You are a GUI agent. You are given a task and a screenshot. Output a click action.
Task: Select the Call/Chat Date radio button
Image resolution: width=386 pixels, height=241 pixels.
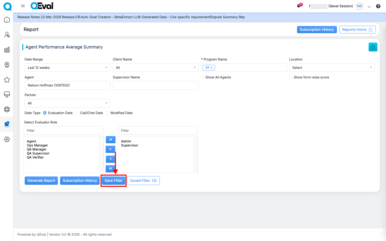coord(77,113)
